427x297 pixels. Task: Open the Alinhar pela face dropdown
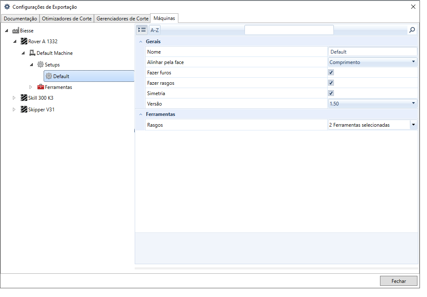pyautogui.click(x=373, y=62)
